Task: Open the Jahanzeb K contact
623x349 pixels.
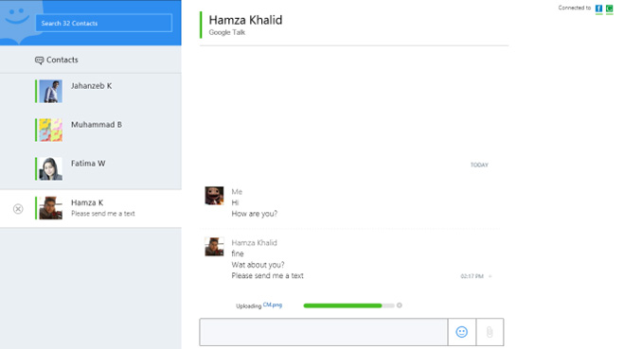Action: click(91, 92)
